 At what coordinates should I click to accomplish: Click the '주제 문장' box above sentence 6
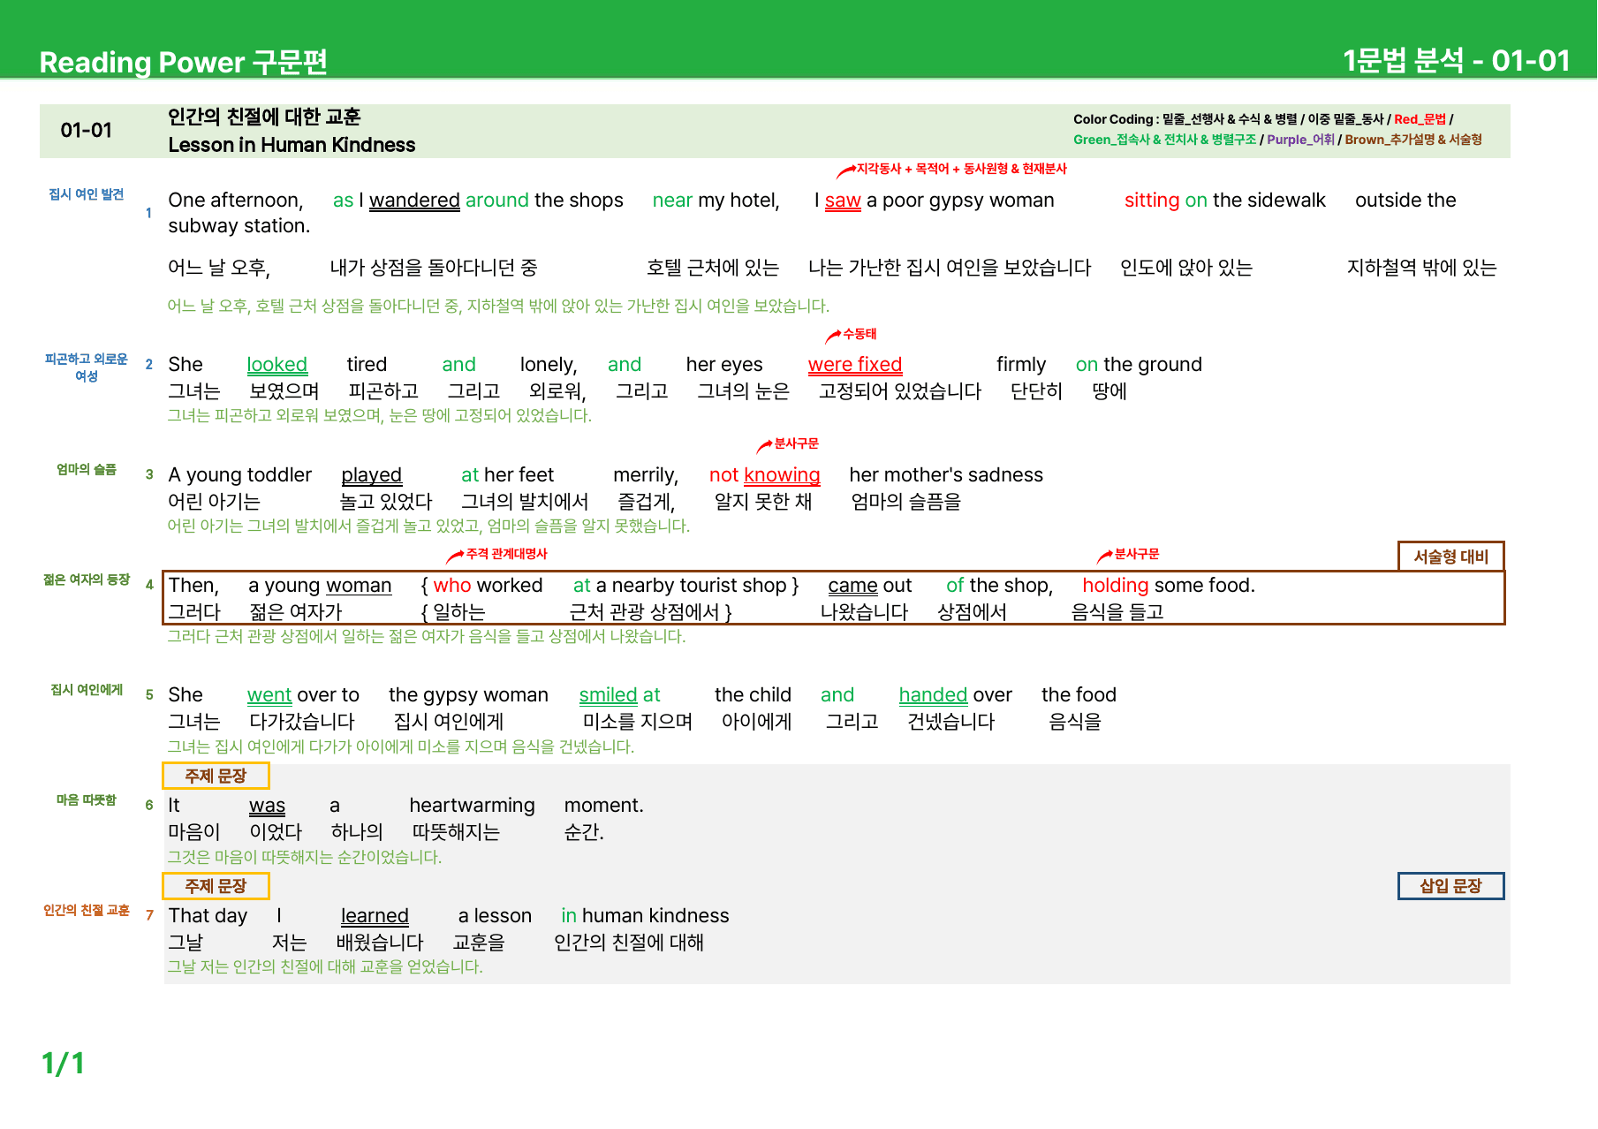point(216,776)
